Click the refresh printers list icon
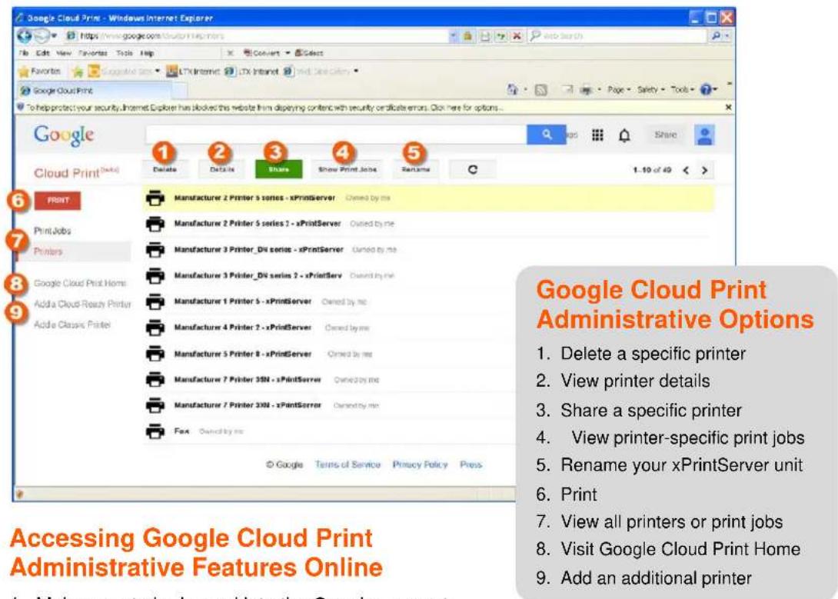 [x=473, y=169]
